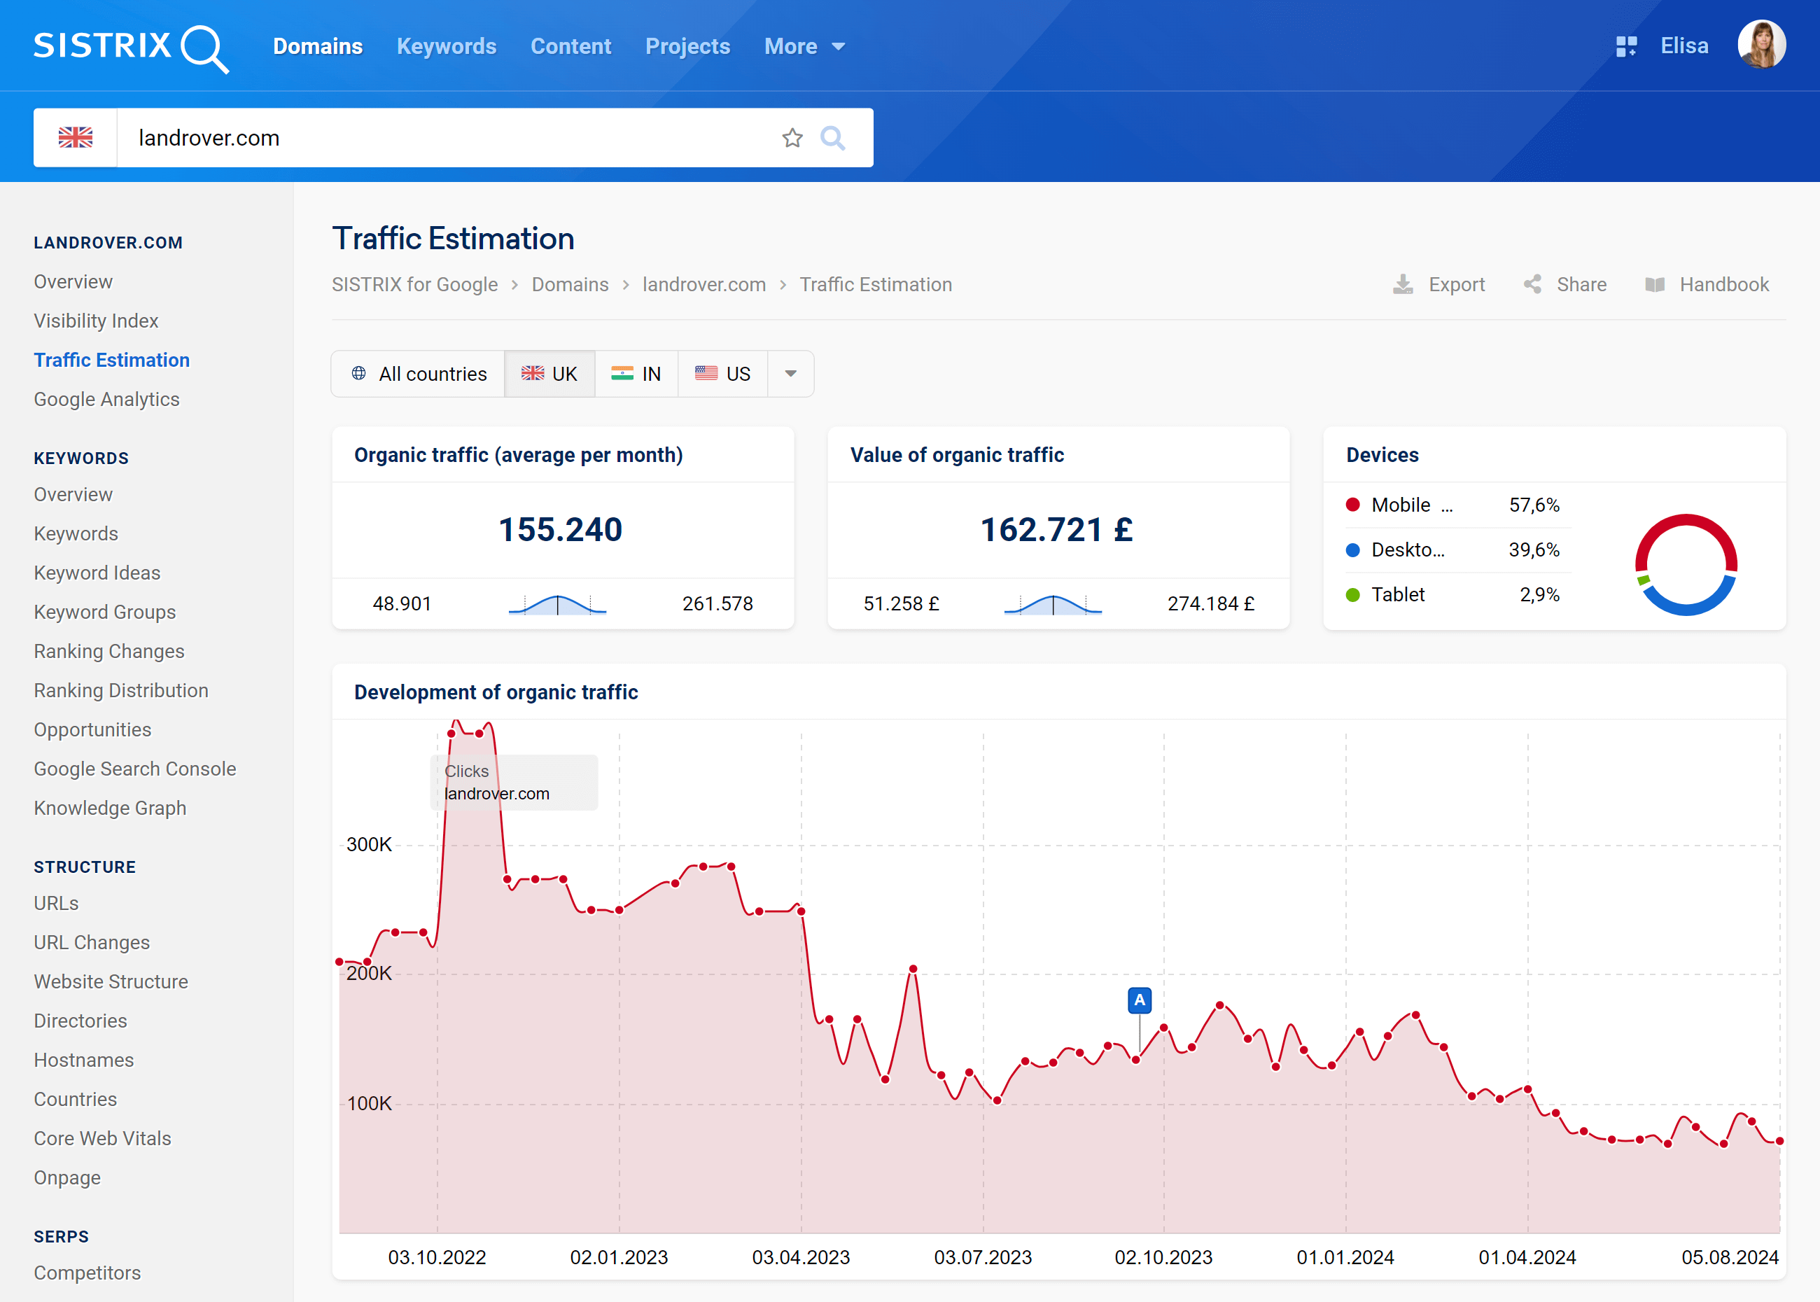Image resolution: width=1820 pixels, height=1302 pixels.
Task: Click the Mobile red legend dot
Action: click(1352, 505)
